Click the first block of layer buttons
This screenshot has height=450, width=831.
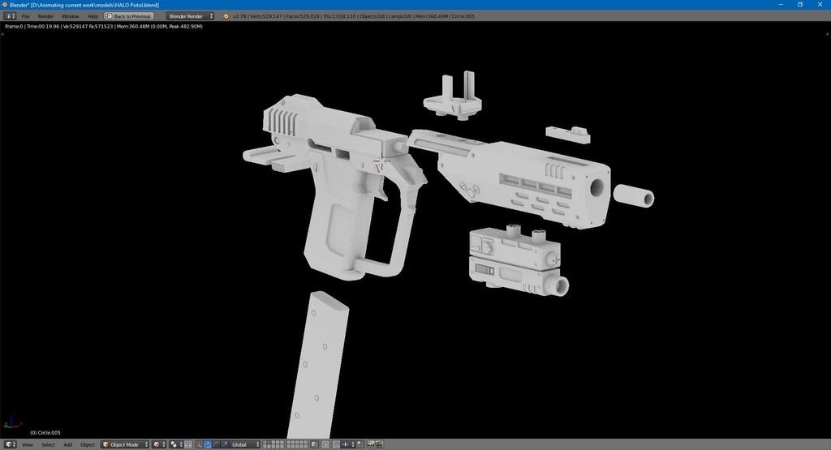[x=274, y=444]
